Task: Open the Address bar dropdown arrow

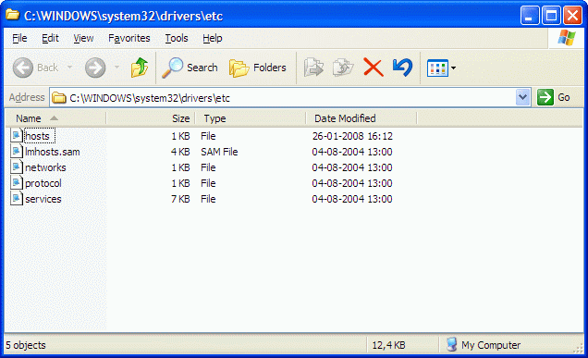Action: [522, 97]
